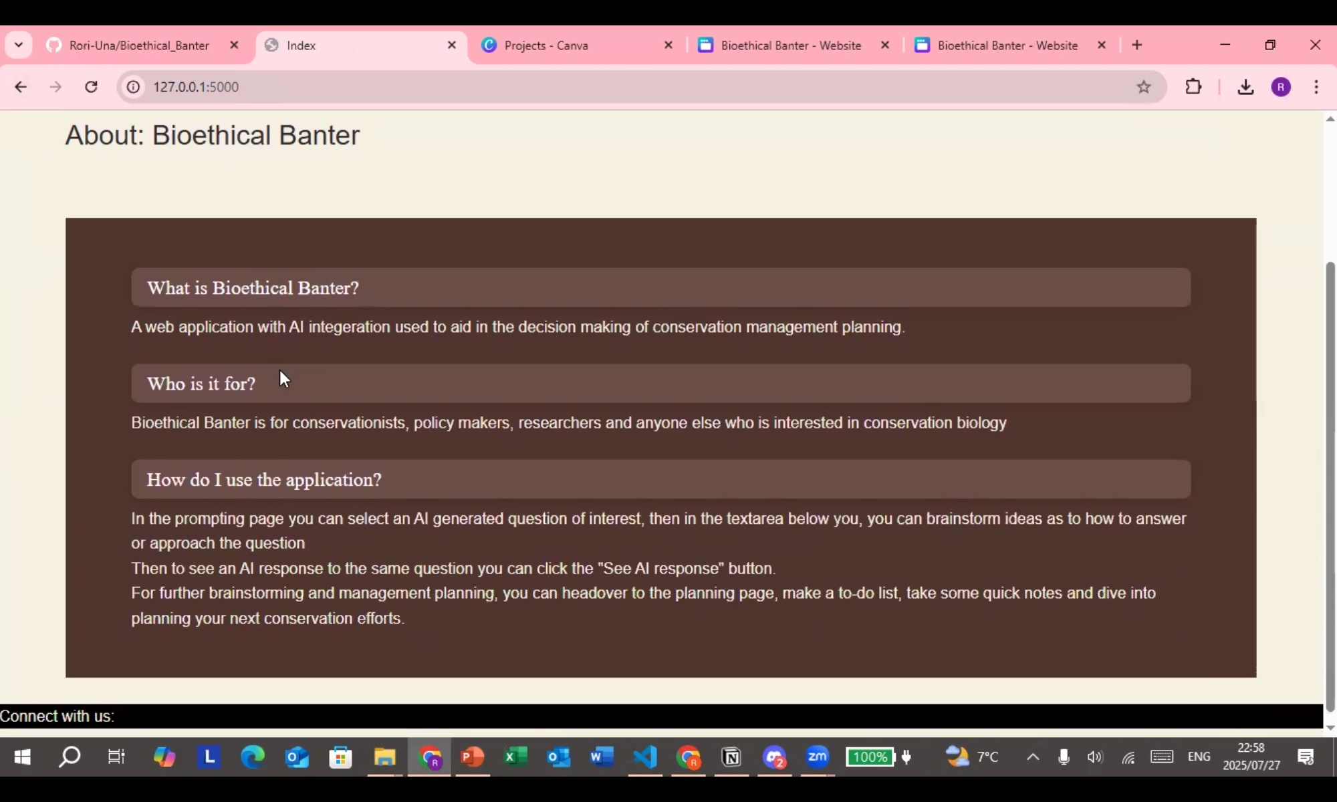1337x802 pixels.
Task: Toggle the microphone in system tray
Action: click(1064, 757)
